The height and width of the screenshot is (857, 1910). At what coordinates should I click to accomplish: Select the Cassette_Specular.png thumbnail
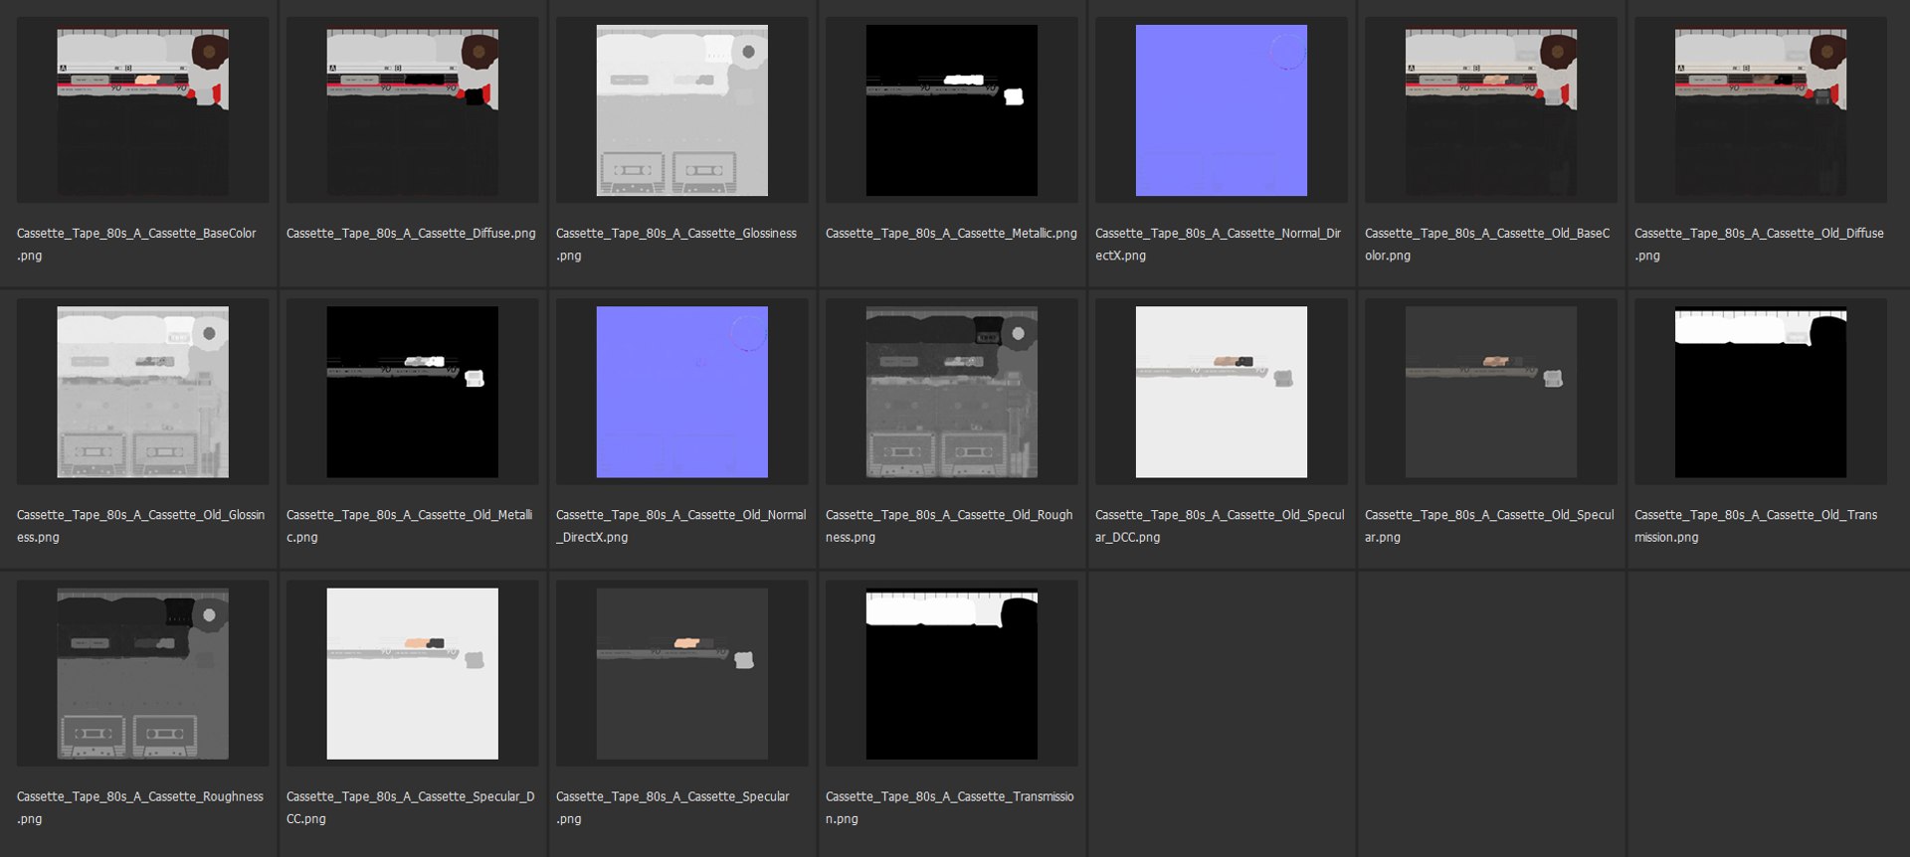(x=681, y=673)
